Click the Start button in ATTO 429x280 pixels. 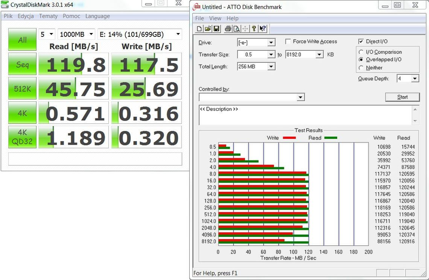(402, 97)
